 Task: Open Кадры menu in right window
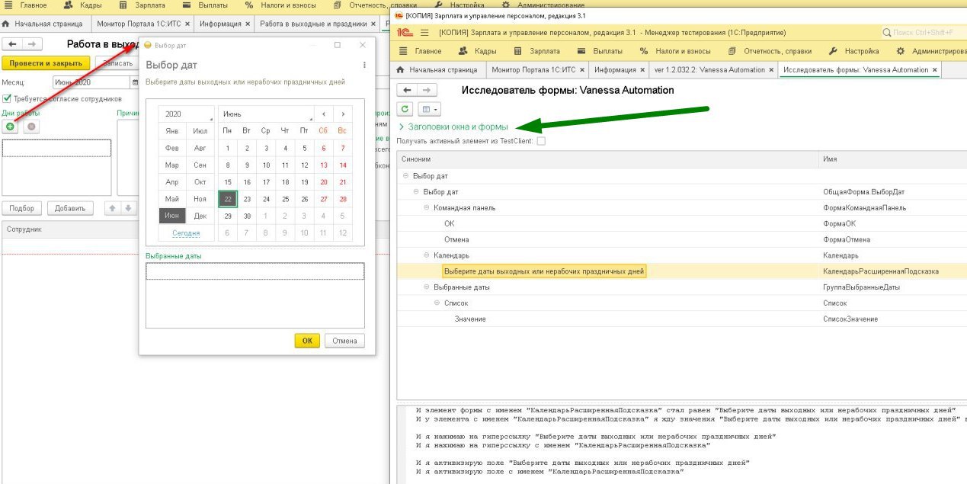click(x=477, y=51)
